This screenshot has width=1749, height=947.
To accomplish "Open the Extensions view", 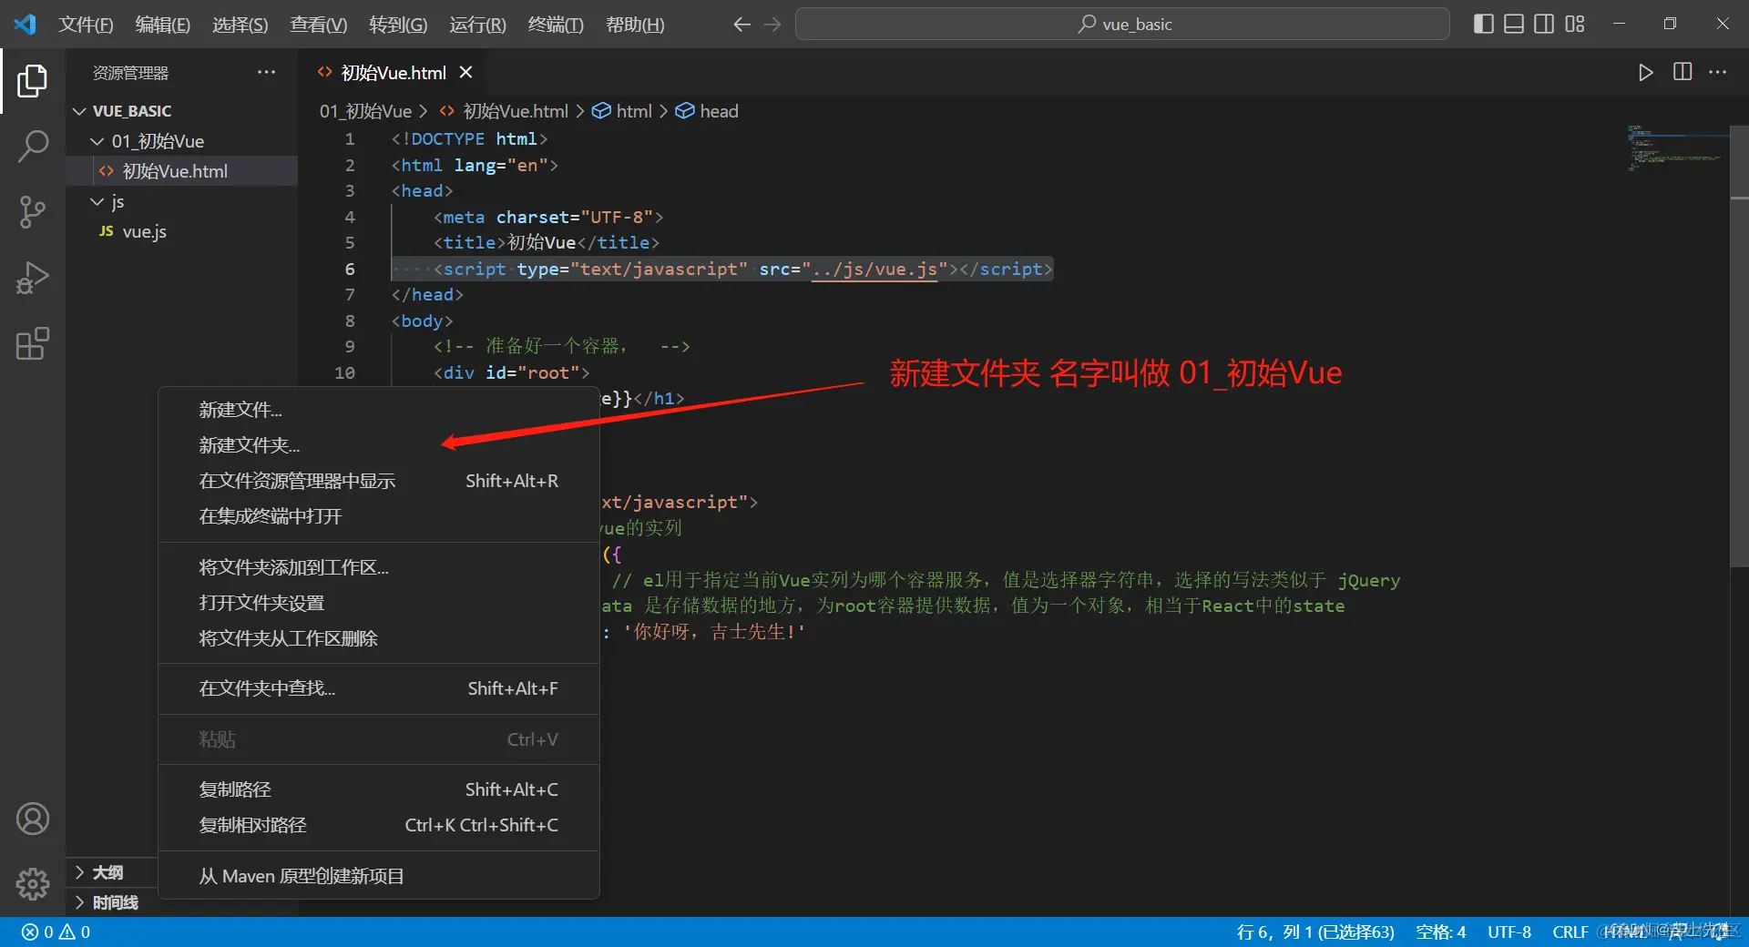I will tap(33, 343).
